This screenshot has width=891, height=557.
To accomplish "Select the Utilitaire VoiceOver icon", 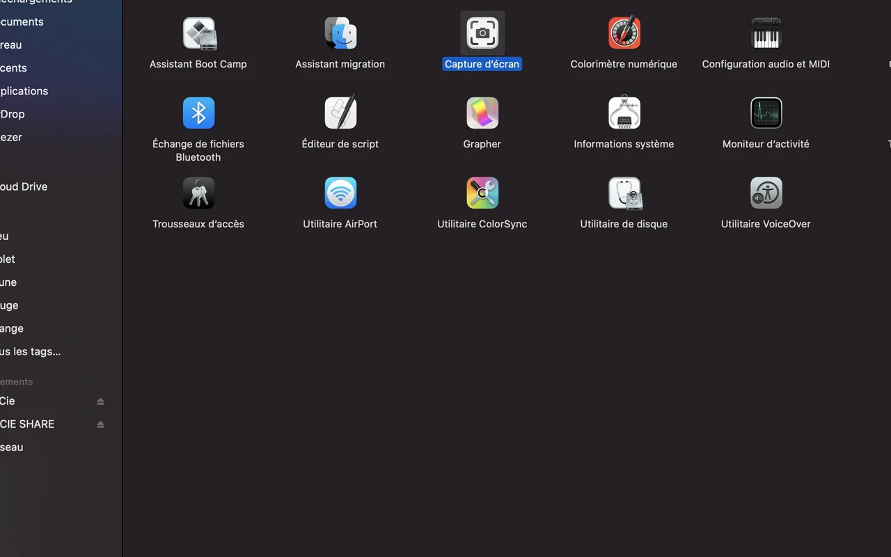I will point(766,193).
